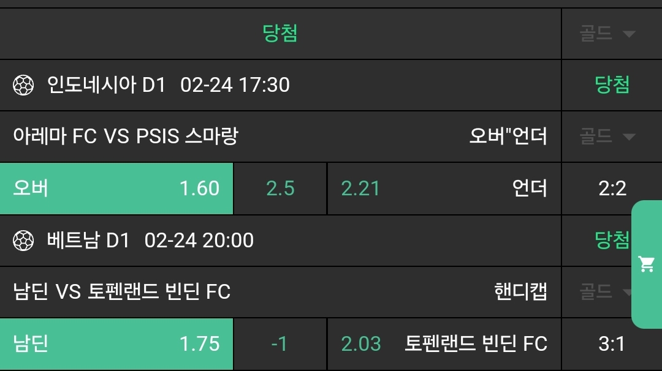The width and height of the screenshot is (662, 371).
Task: Click the 핸디캡 bet type label
Action: click(520, 291)
